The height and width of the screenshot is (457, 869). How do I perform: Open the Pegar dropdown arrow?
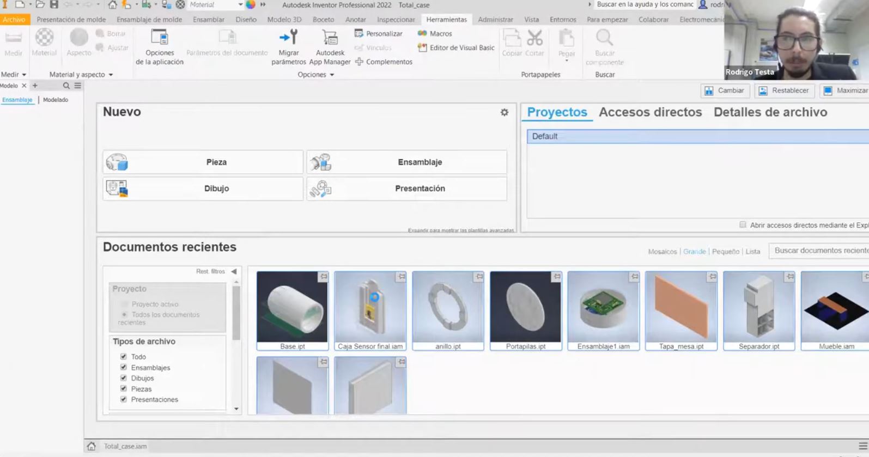(x=567, y=60)
